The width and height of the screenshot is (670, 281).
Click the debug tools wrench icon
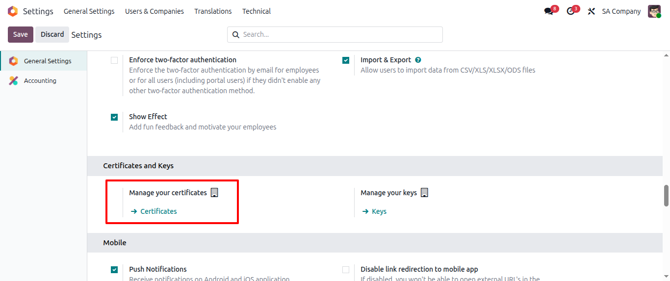[592, 11]
